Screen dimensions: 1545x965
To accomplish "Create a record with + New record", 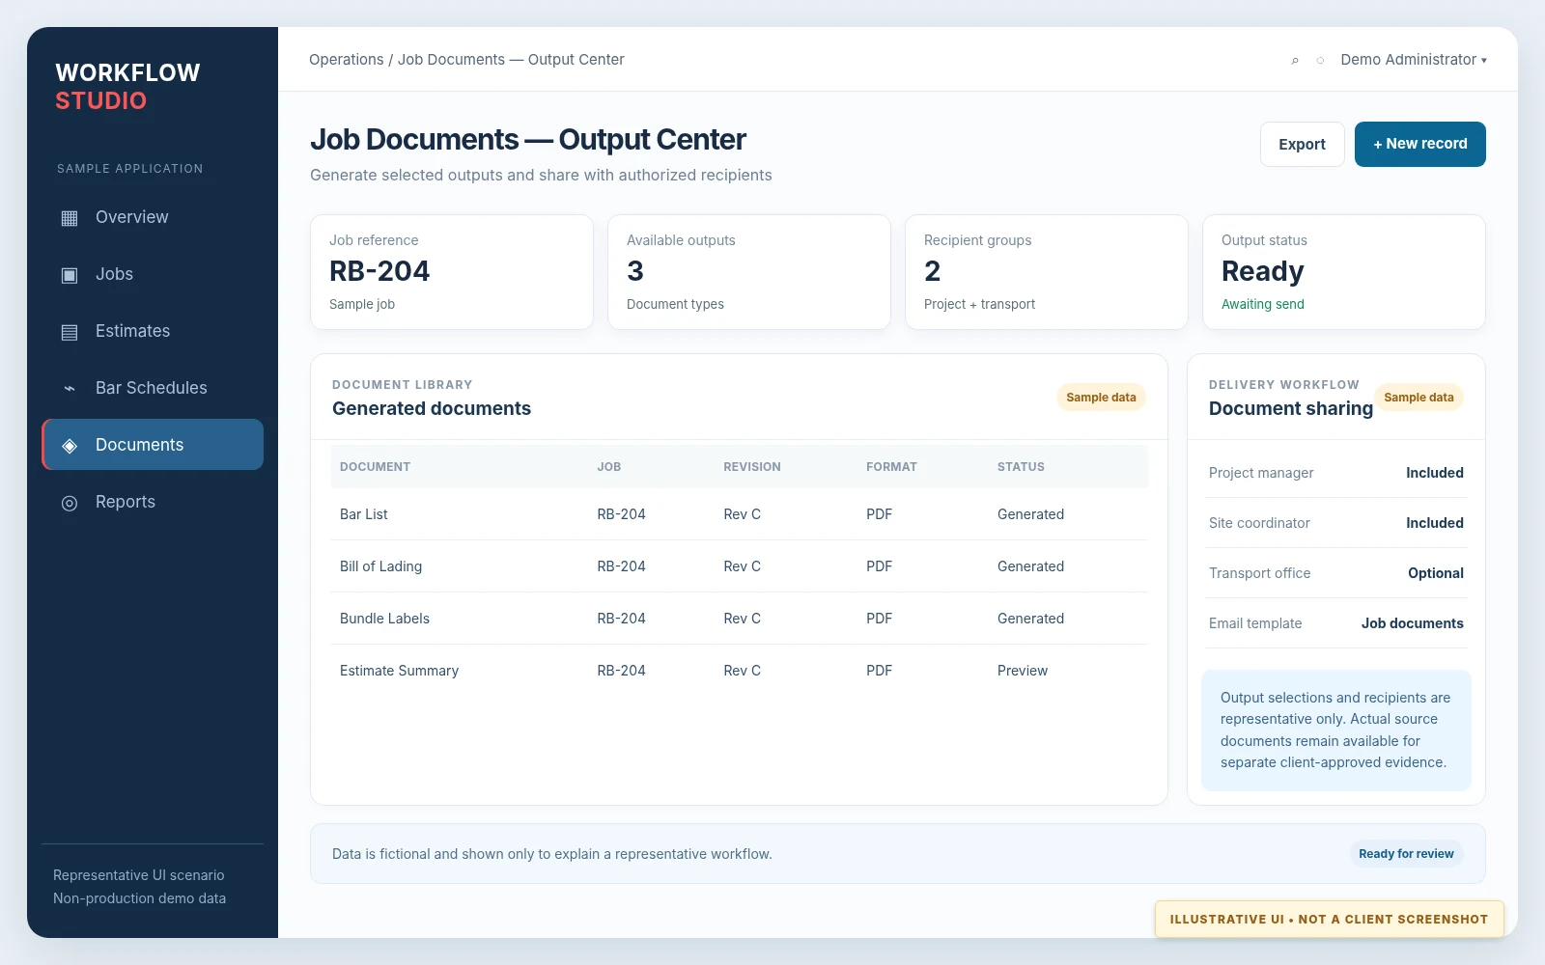I will 1419,144.
